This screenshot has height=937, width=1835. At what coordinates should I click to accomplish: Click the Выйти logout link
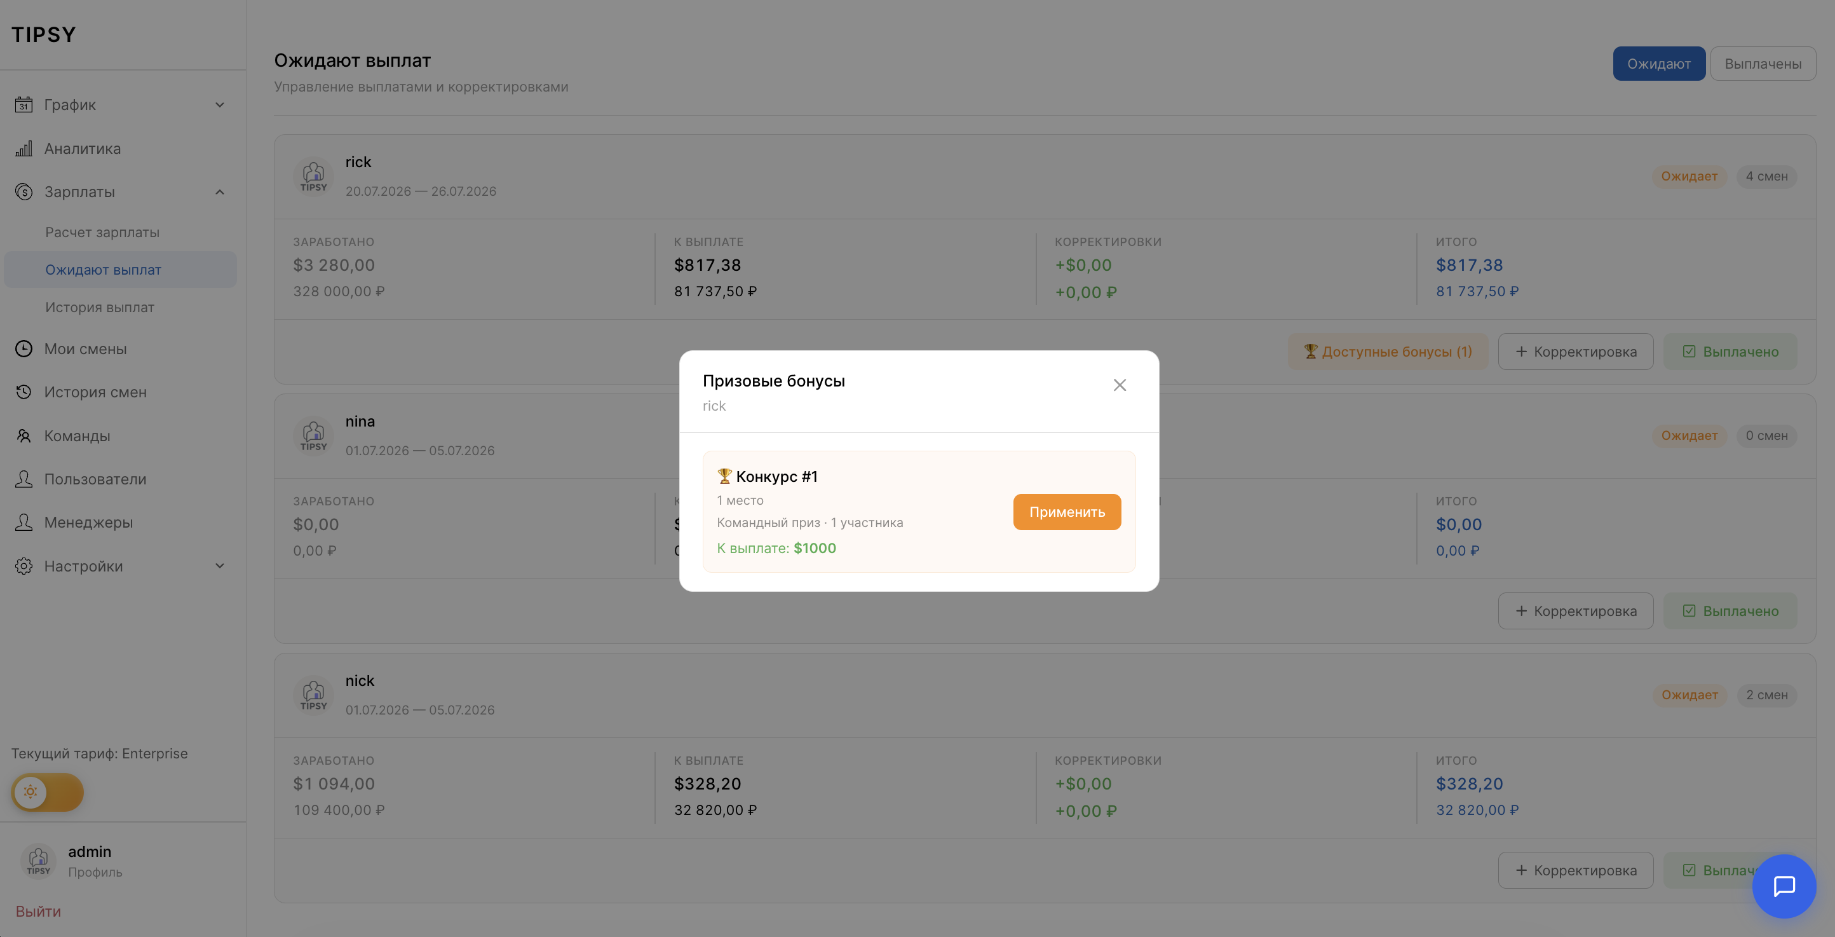39,911
